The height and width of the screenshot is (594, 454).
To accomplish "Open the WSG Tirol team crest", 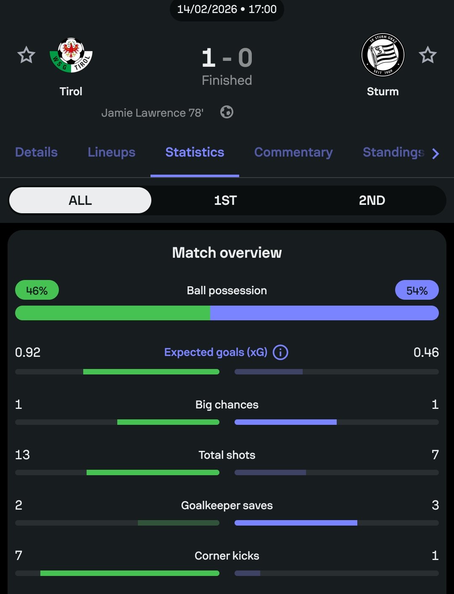I will (x=71, y=55).
